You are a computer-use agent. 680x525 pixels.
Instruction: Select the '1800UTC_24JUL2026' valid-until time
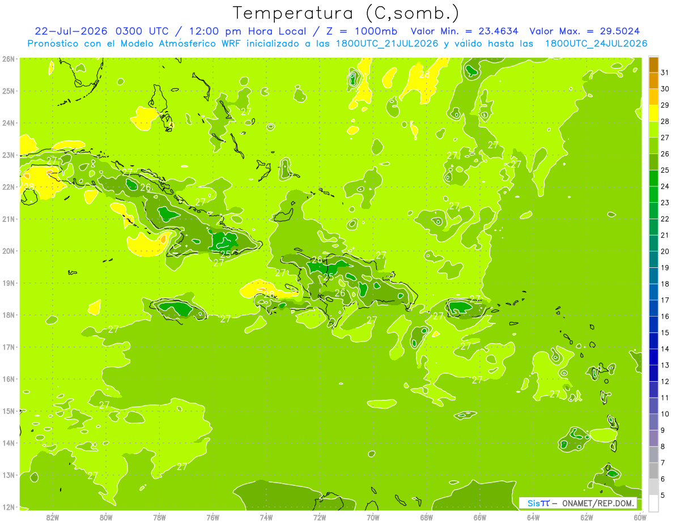coord(596,44)
